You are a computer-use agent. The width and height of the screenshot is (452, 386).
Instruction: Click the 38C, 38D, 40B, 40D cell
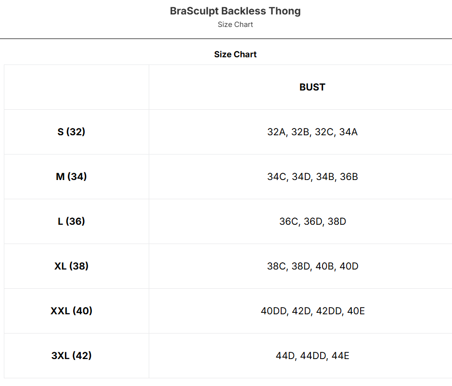pos(312,266)
